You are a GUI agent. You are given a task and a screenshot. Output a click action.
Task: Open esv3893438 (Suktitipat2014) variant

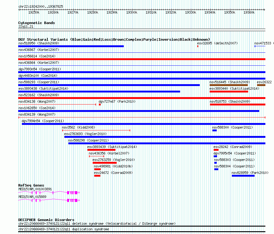click(43, 88)
